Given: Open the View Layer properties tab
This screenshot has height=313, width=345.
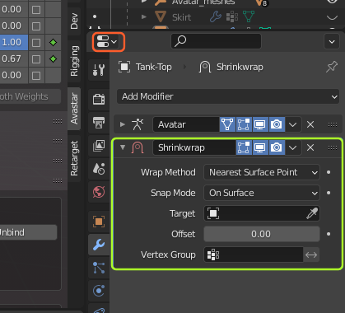Looking at the screenshot, I should 99,146.
